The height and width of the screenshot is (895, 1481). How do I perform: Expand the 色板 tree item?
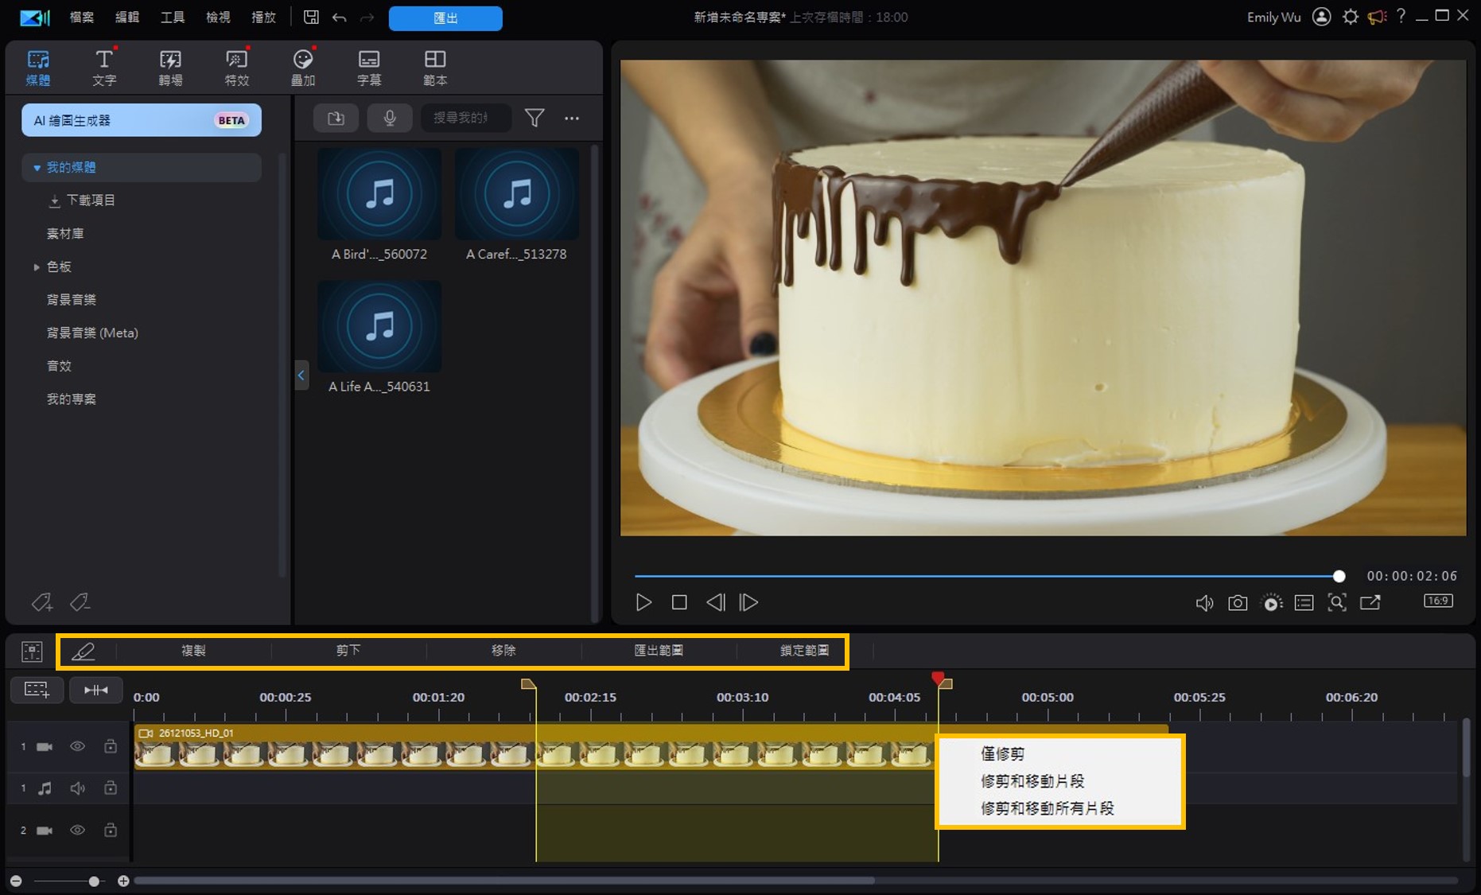click(37, 267)
